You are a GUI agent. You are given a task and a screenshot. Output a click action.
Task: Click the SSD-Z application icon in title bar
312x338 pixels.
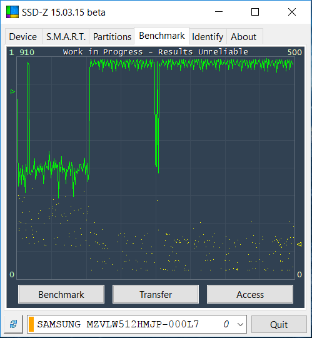coord(13,12)
